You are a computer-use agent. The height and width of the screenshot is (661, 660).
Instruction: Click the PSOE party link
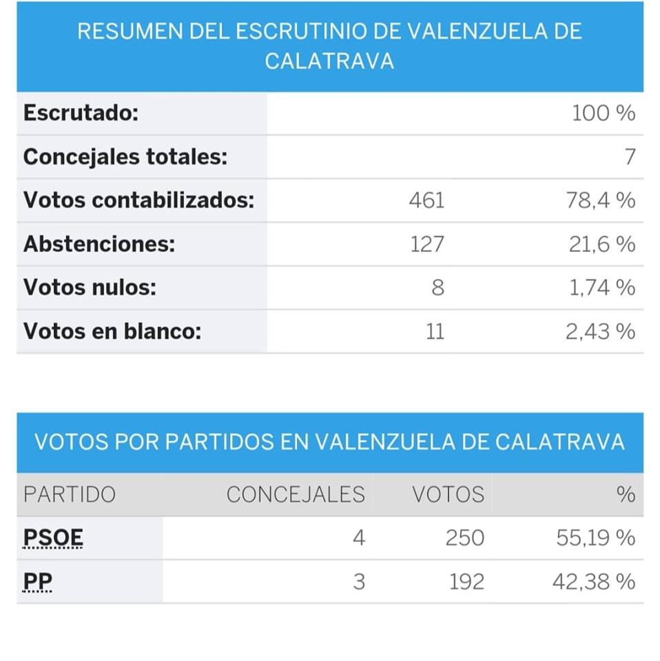(x=53, y=538)
